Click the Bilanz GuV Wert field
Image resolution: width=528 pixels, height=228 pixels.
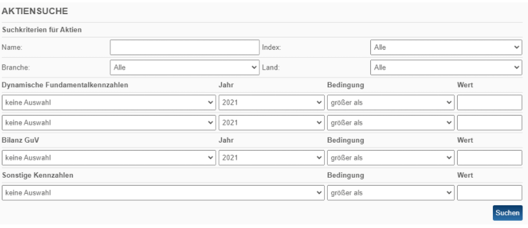point(490,157)
